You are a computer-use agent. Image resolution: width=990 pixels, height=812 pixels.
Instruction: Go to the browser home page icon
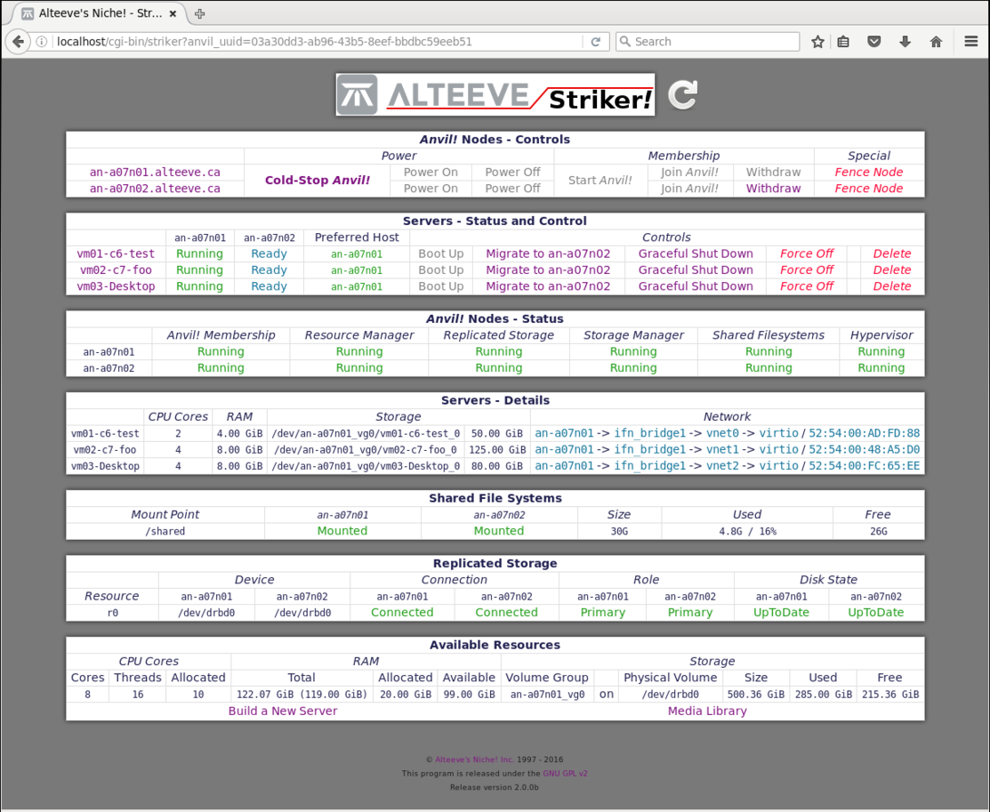936,42
